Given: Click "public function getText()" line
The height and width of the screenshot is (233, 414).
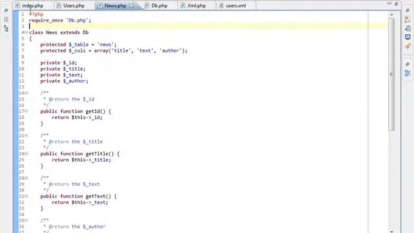Looking at the screenshot, I should click(78, 196).
